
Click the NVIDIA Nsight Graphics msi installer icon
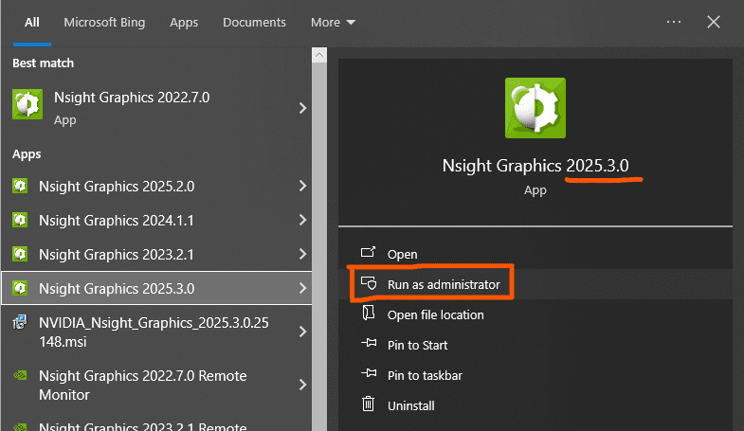pyautogui.click(x=20, y=322)
